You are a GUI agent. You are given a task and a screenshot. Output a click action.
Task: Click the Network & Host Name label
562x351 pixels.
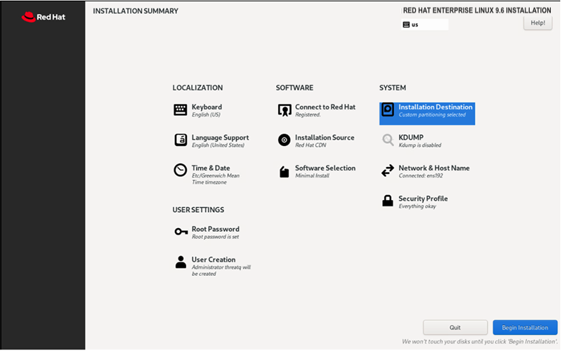433,168
